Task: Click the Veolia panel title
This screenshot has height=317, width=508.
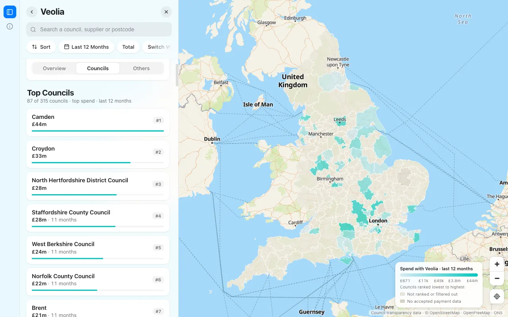Action: [x=52, y=12]
